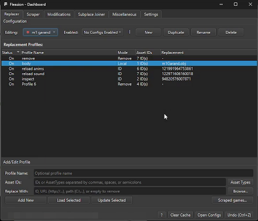The height and width of the screenshot is (221, 258).
Task: Open the Asset Types picker
Action: [240, 182]
